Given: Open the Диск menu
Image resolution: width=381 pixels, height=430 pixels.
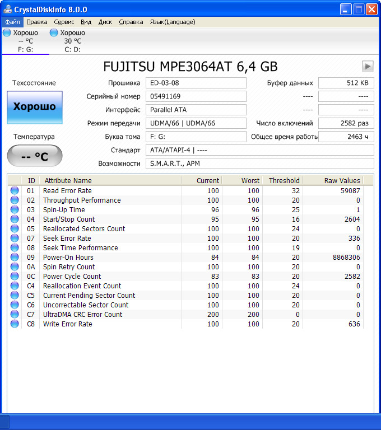Looking at the screenshot, I should 105,22.
